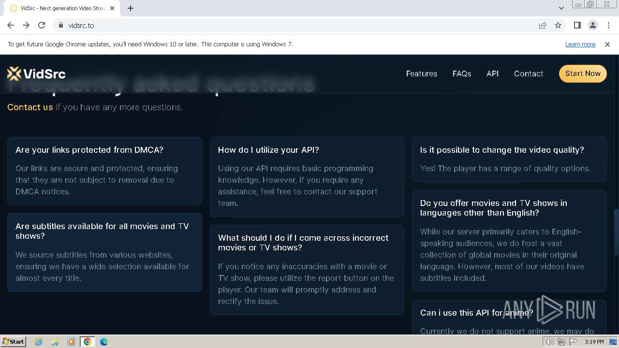The height and width of the screenshot is (348, 619).
Task: Click 'Are your links protected from DMCA?' heading
Action: (x=89, y=150)
